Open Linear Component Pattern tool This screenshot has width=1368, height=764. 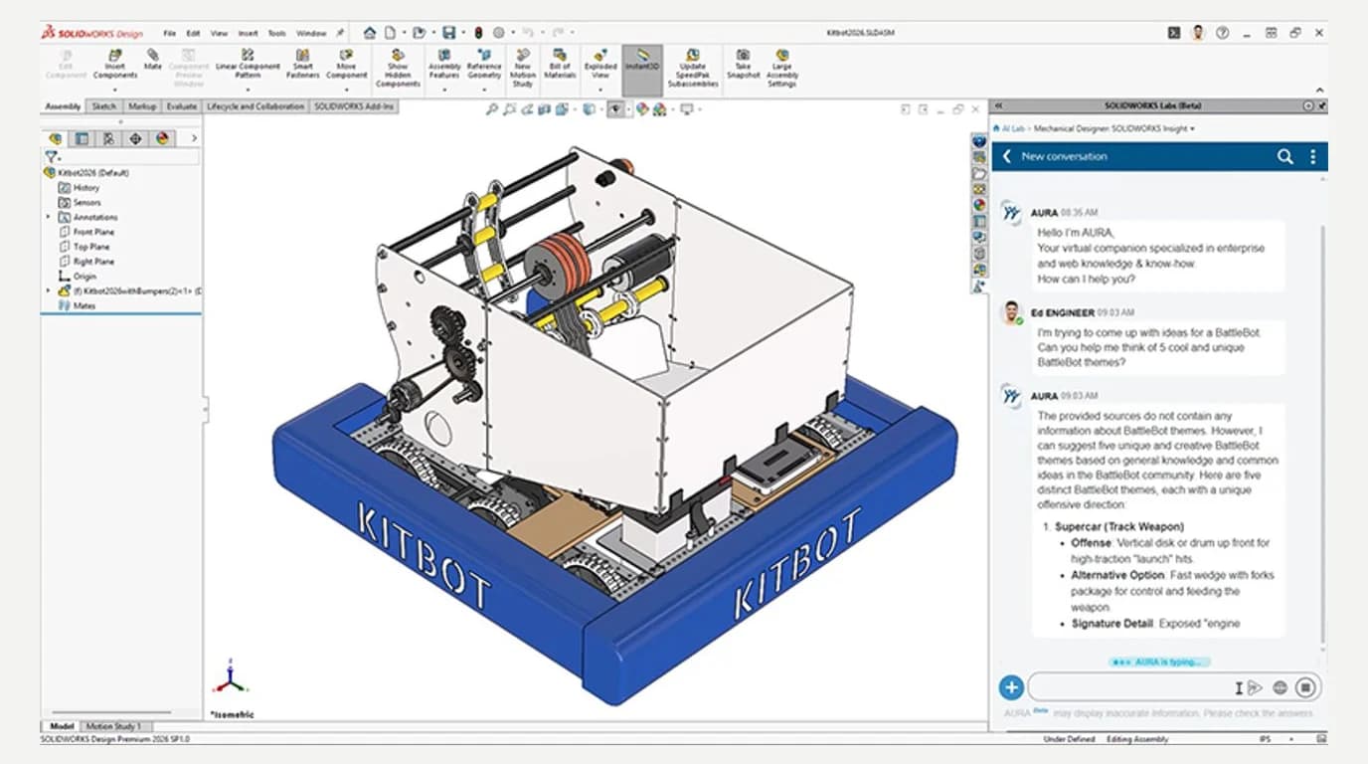pos(248,64)
